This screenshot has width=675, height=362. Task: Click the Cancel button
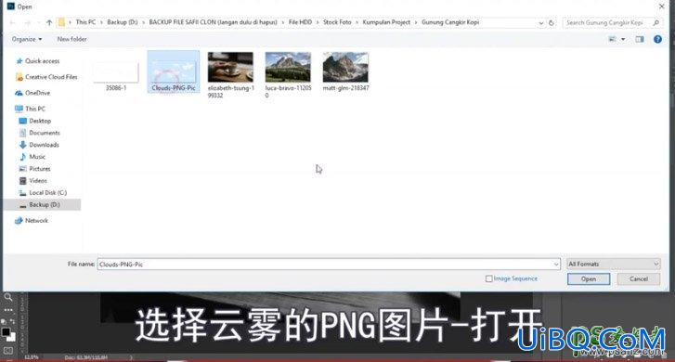(x=639, y=278)
